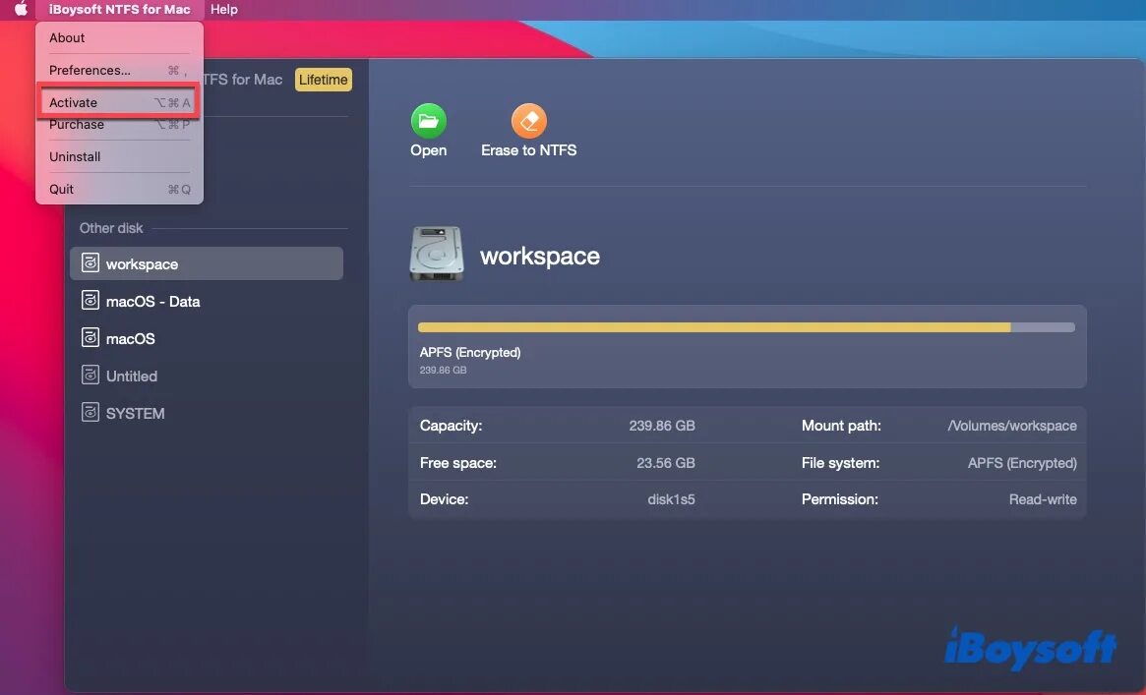Click the Untitled disk icon
Screen dimensions: 1146x695
90,375
